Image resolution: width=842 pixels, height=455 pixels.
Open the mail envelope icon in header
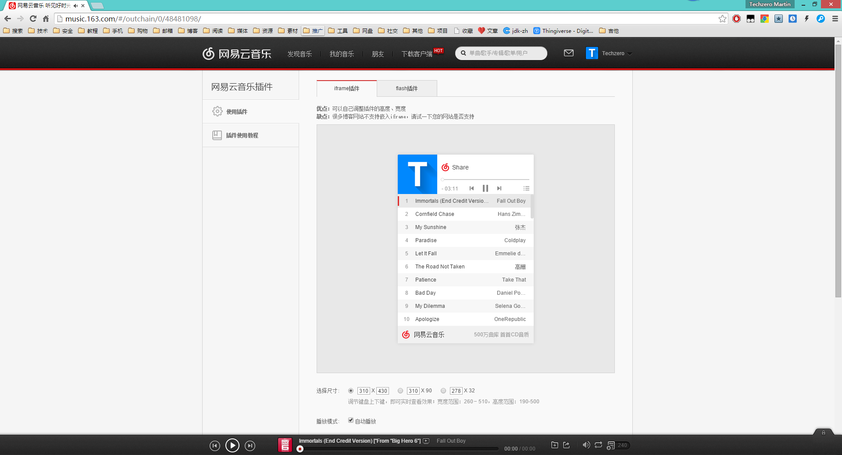point(568,53)
